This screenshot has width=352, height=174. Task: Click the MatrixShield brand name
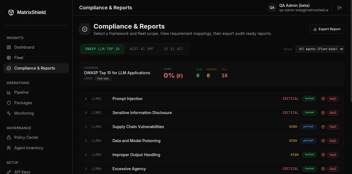click(x=31, y=12)
